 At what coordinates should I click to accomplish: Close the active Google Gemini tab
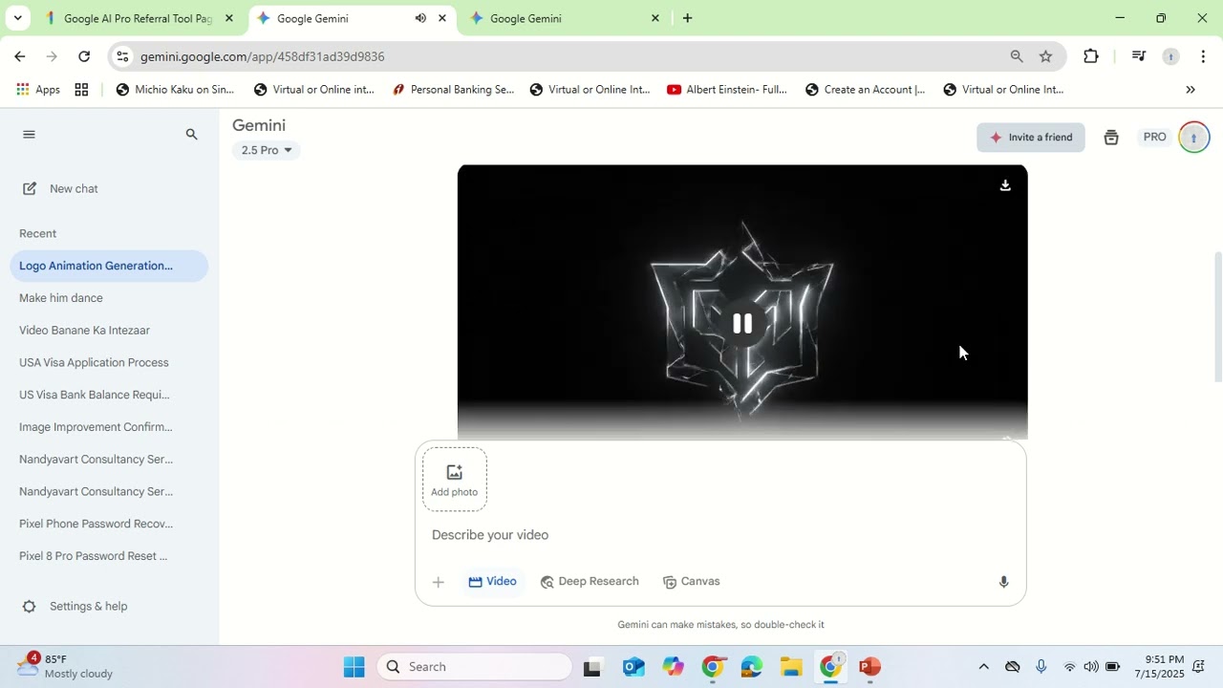441,18
